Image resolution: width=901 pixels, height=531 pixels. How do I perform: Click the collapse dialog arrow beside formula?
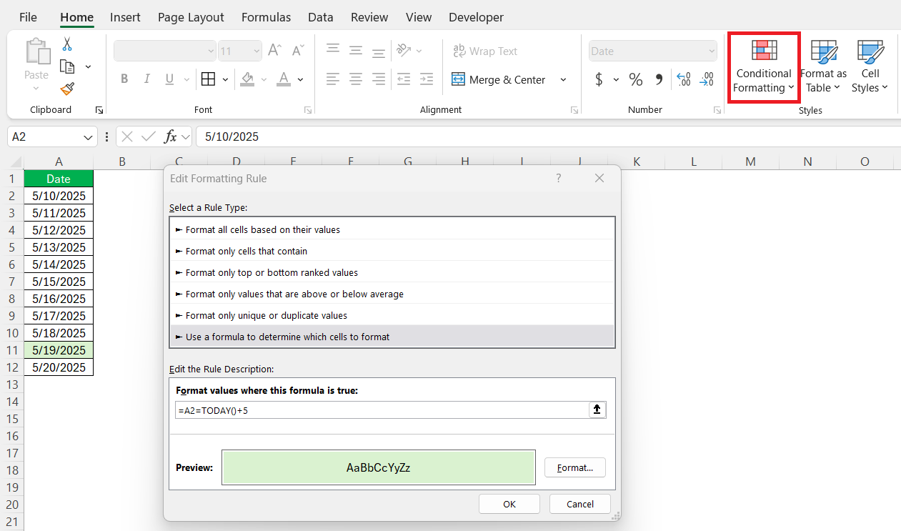pyautogui.click(x=597, y=410)
